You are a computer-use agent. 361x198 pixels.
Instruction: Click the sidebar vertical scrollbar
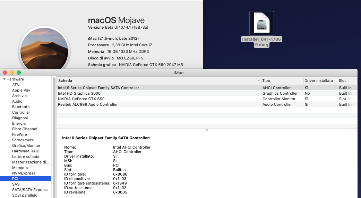tap(54, 138)
